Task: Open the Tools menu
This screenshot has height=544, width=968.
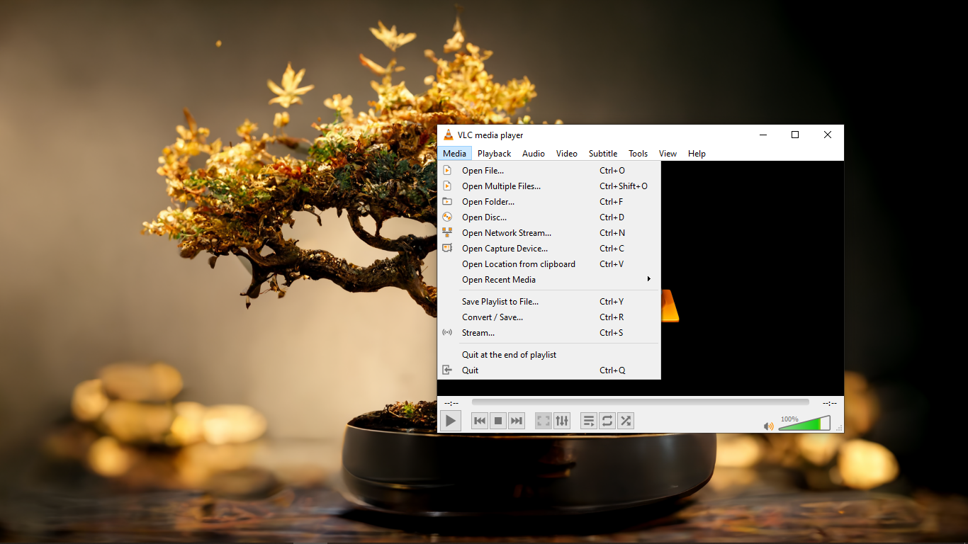Action: (638, 153)
